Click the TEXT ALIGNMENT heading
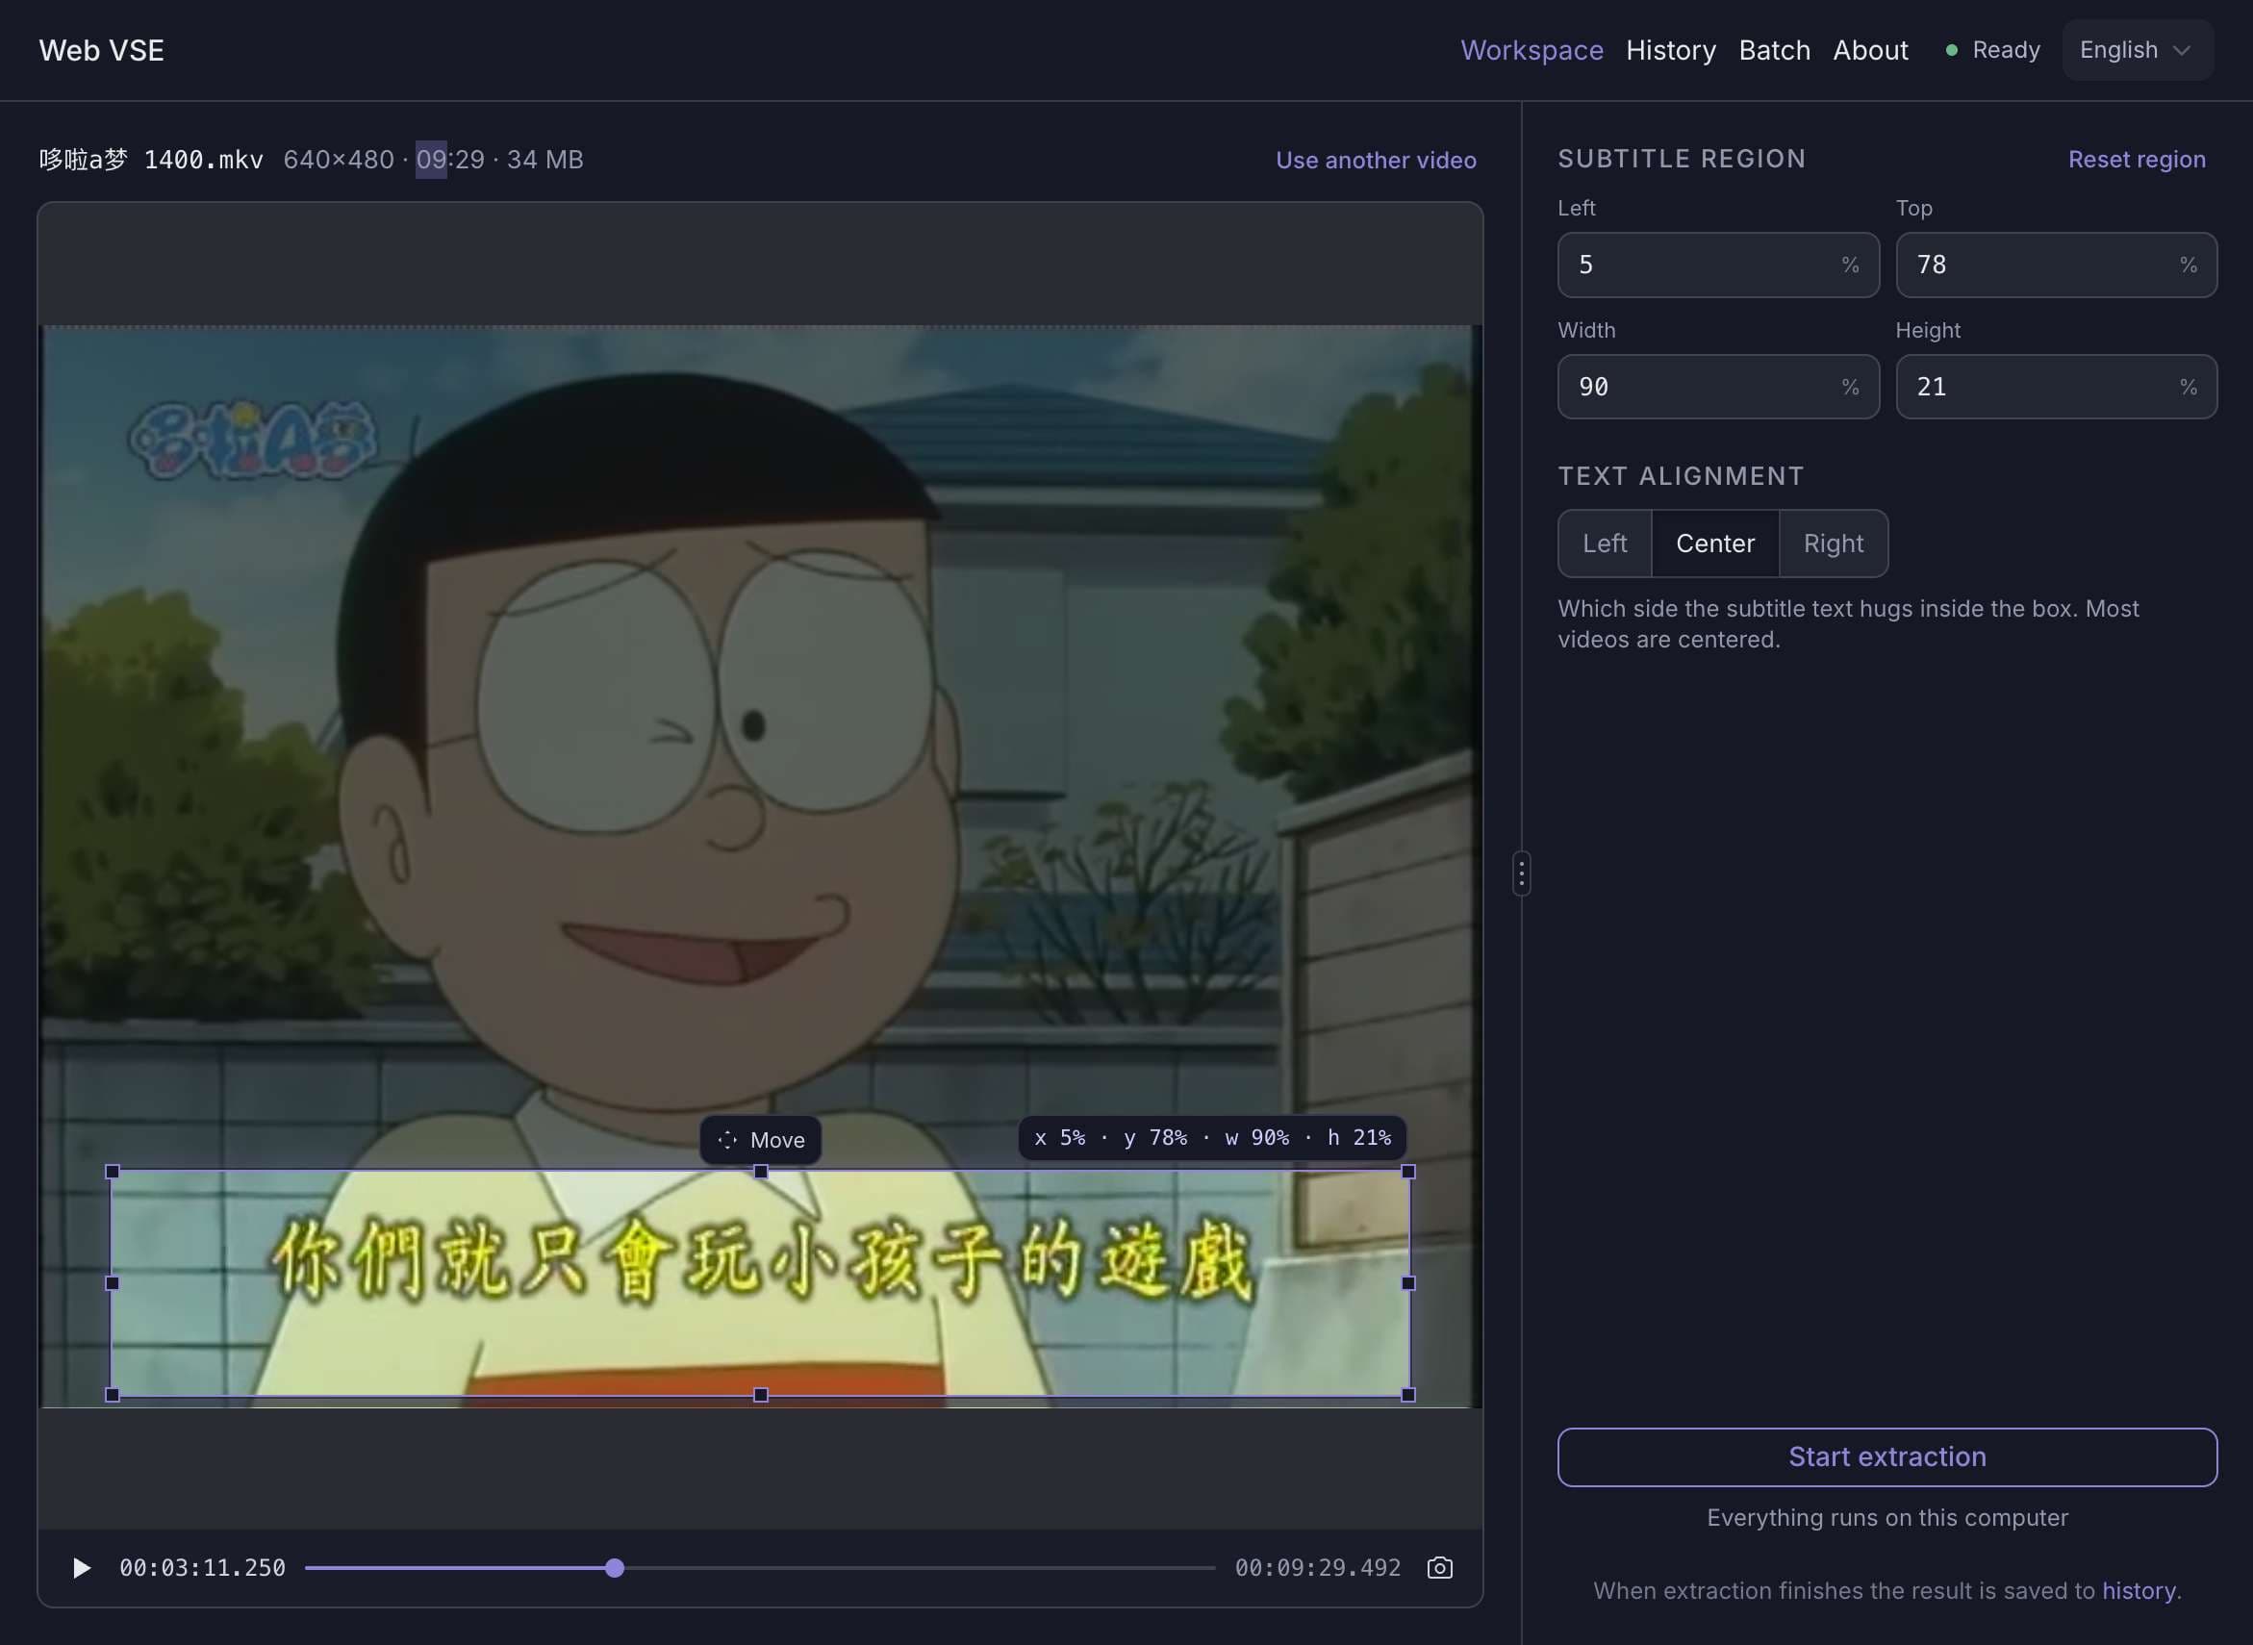Screen dimensions: 2253x1645 (x=1681, y=476)
